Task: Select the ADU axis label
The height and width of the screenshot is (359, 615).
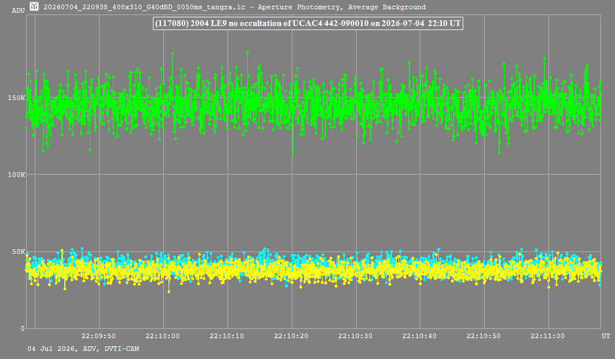Action: (x=18, y=10)
